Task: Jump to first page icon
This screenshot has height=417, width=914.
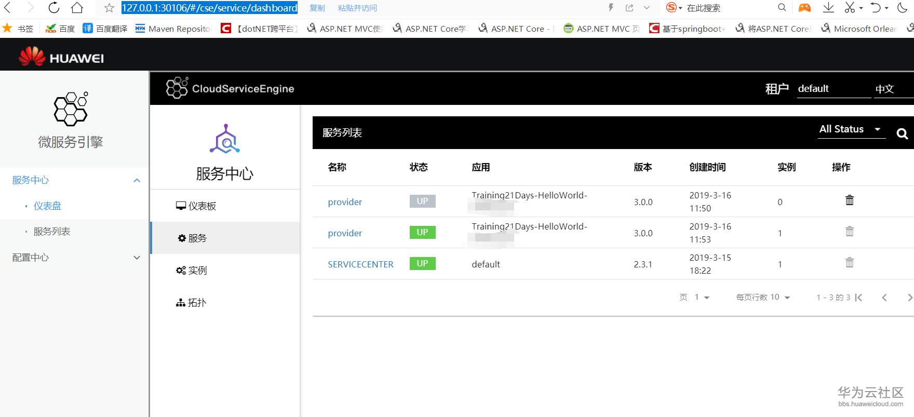Action: click(858, 298)
